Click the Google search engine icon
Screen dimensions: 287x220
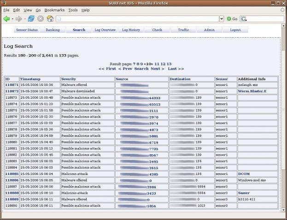[x=244, y=19]
